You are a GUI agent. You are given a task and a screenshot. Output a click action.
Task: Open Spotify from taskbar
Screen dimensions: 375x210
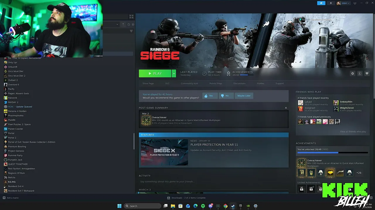click(203, 206)
